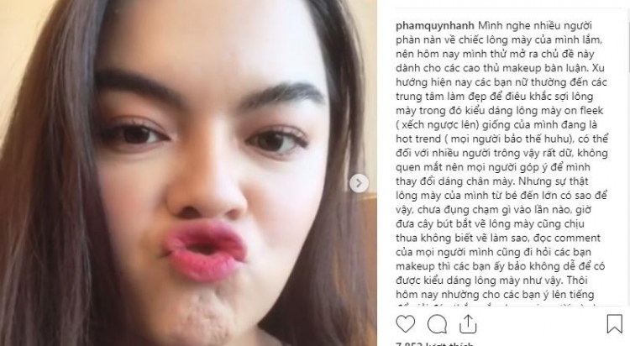Click the caption phrase "trung tâm làm đẹp"
630x346 pixels.
pos(439,97)
